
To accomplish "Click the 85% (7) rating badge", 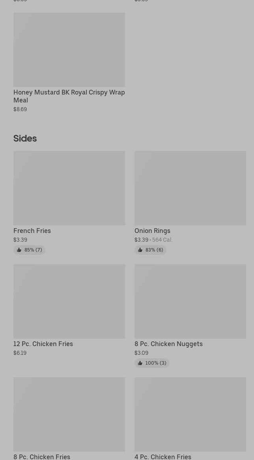I will pos(29,250).
